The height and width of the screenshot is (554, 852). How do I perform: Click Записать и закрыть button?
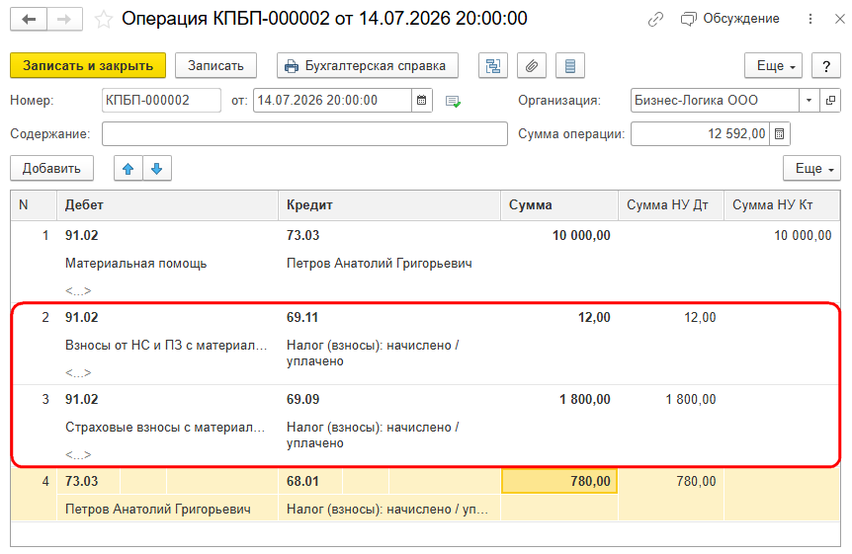point(88,66)
